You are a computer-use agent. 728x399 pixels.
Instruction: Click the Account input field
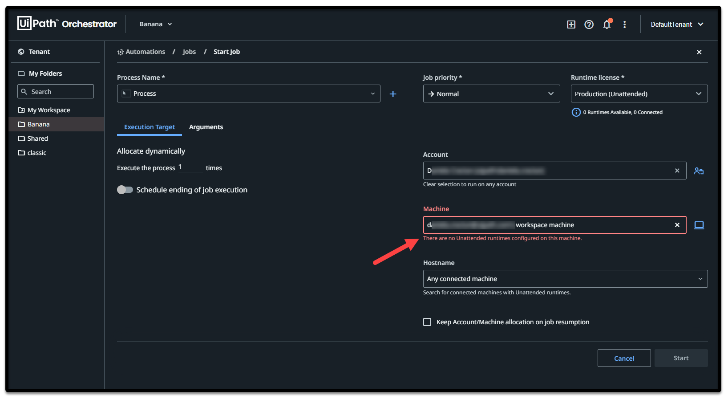pos(554,171)
